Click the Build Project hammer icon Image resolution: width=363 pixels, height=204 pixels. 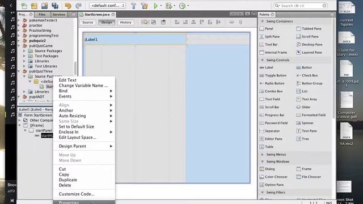coord(134,6)
